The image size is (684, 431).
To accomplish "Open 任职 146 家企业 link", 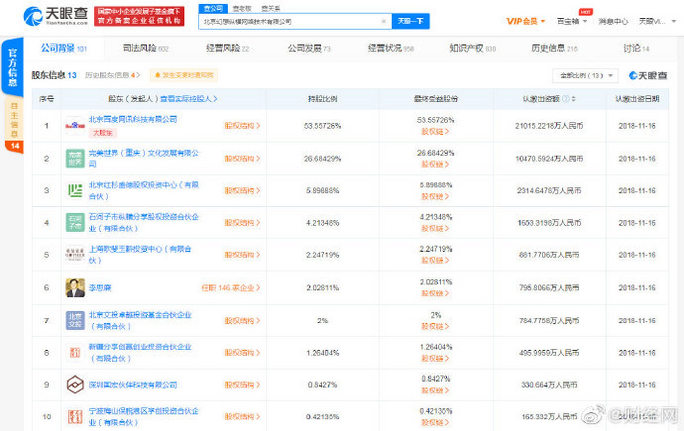I will point(231,288).
